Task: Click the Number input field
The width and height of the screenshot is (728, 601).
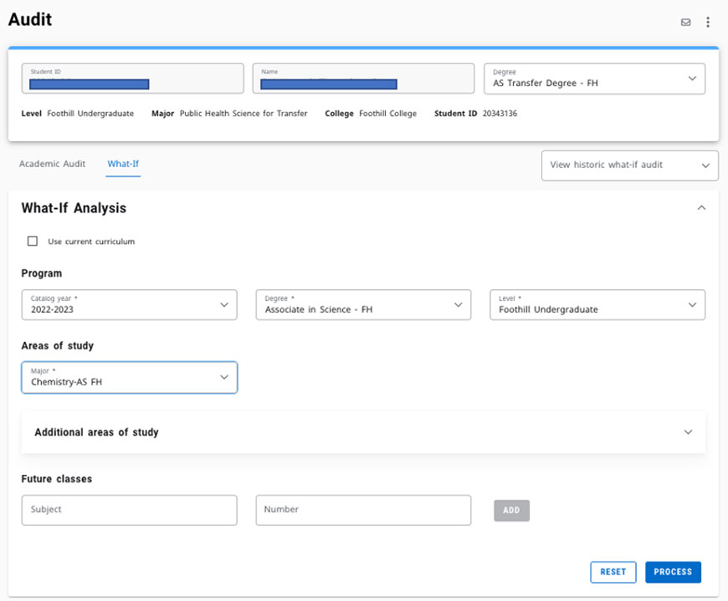Action: point(363,510)
